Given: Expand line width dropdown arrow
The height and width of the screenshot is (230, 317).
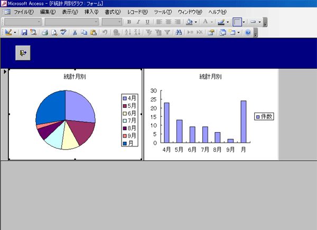Looking at the screenshot, I should [x=244, y=22].
